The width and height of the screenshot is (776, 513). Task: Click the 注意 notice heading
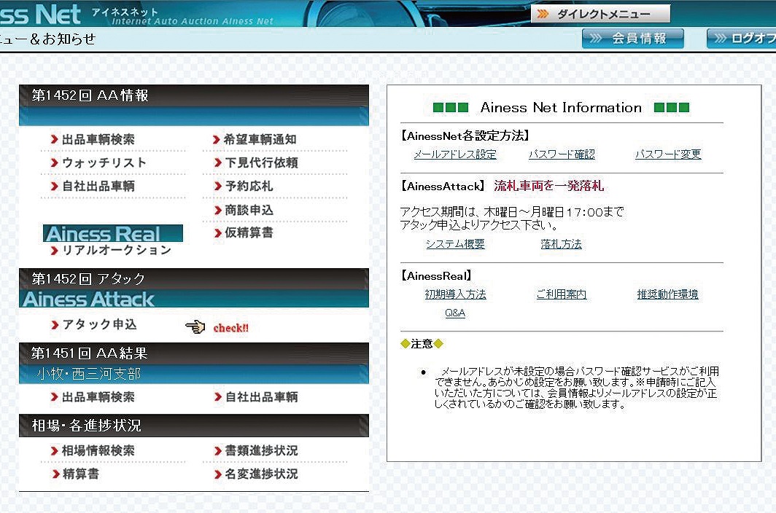(x=422, y=343)
